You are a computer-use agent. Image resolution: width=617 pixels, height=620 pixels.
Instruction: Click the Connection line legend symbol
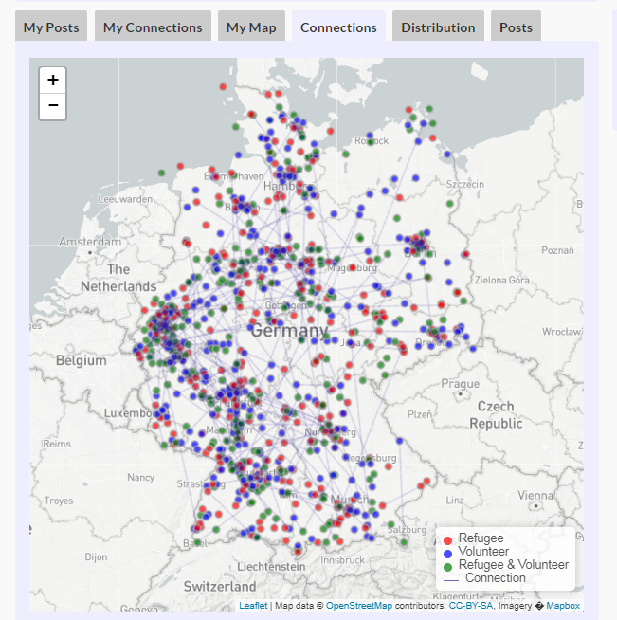(451, 580)
